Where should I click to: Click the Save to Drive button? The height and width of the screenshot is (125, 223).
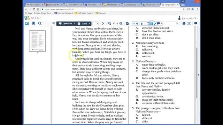pos(82,24)
